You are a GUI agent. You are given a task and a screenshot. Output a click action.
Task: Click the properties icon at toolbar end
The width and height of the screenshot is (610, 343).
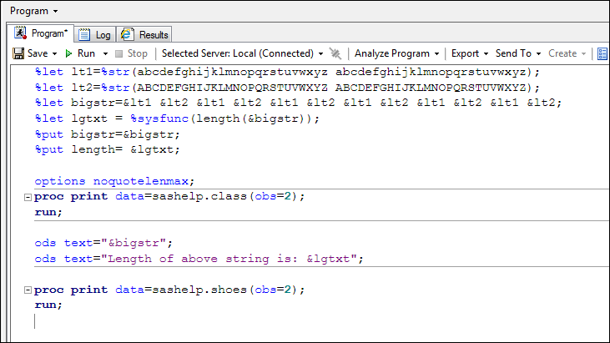[602, 53]
